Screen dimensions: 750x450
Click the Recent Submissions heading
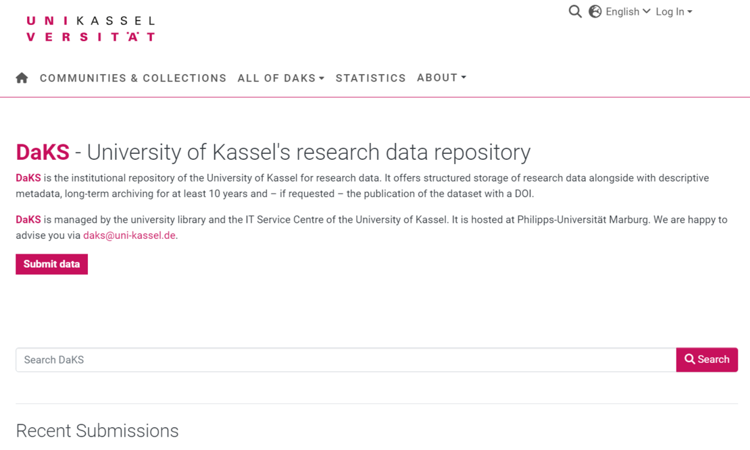coord(97,430)
